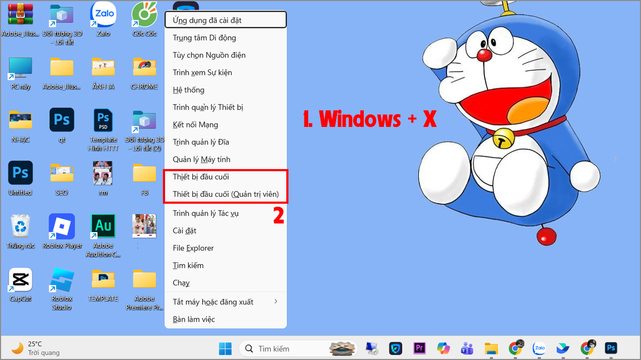The width and height of the screenshot is (641, 360).
Task: Open Trình quản lý Đĩa
Action: pyautogui.click(x=225, y=142)
